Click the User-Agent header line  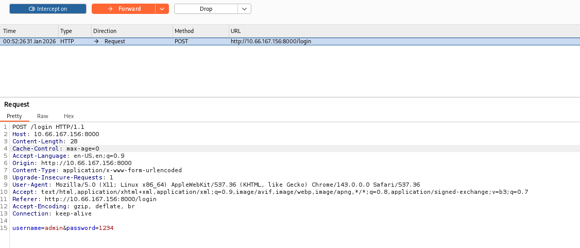coord(216,185)
